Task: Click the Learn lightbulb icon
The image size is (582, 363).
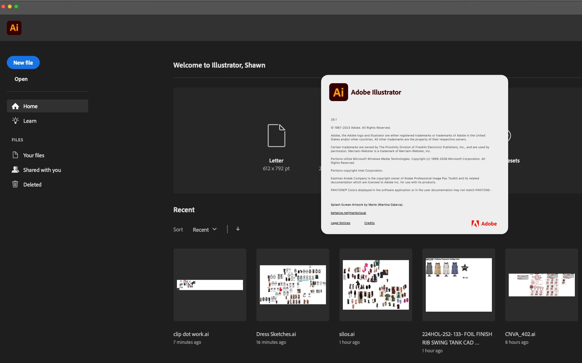Action: (15, 121)
